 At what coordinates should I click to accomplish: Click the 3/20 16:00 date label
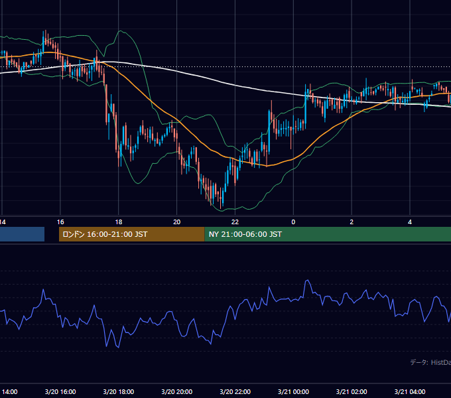(x=60, y=391)
